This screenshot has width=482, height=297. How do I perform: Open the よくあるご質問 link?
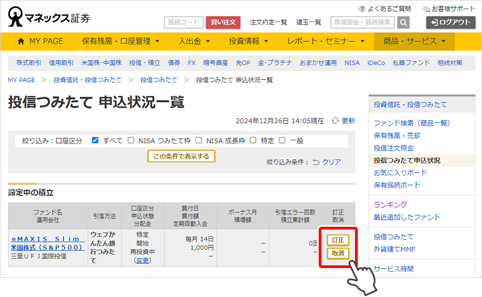click(389, 9)
